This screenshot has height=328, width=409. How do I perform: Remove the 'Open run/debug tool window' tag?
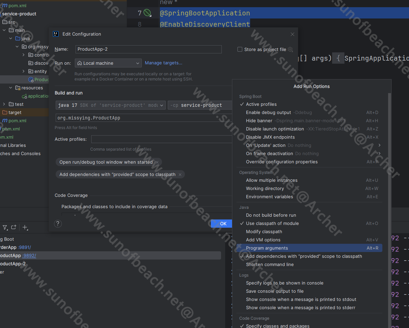point(157,162)
